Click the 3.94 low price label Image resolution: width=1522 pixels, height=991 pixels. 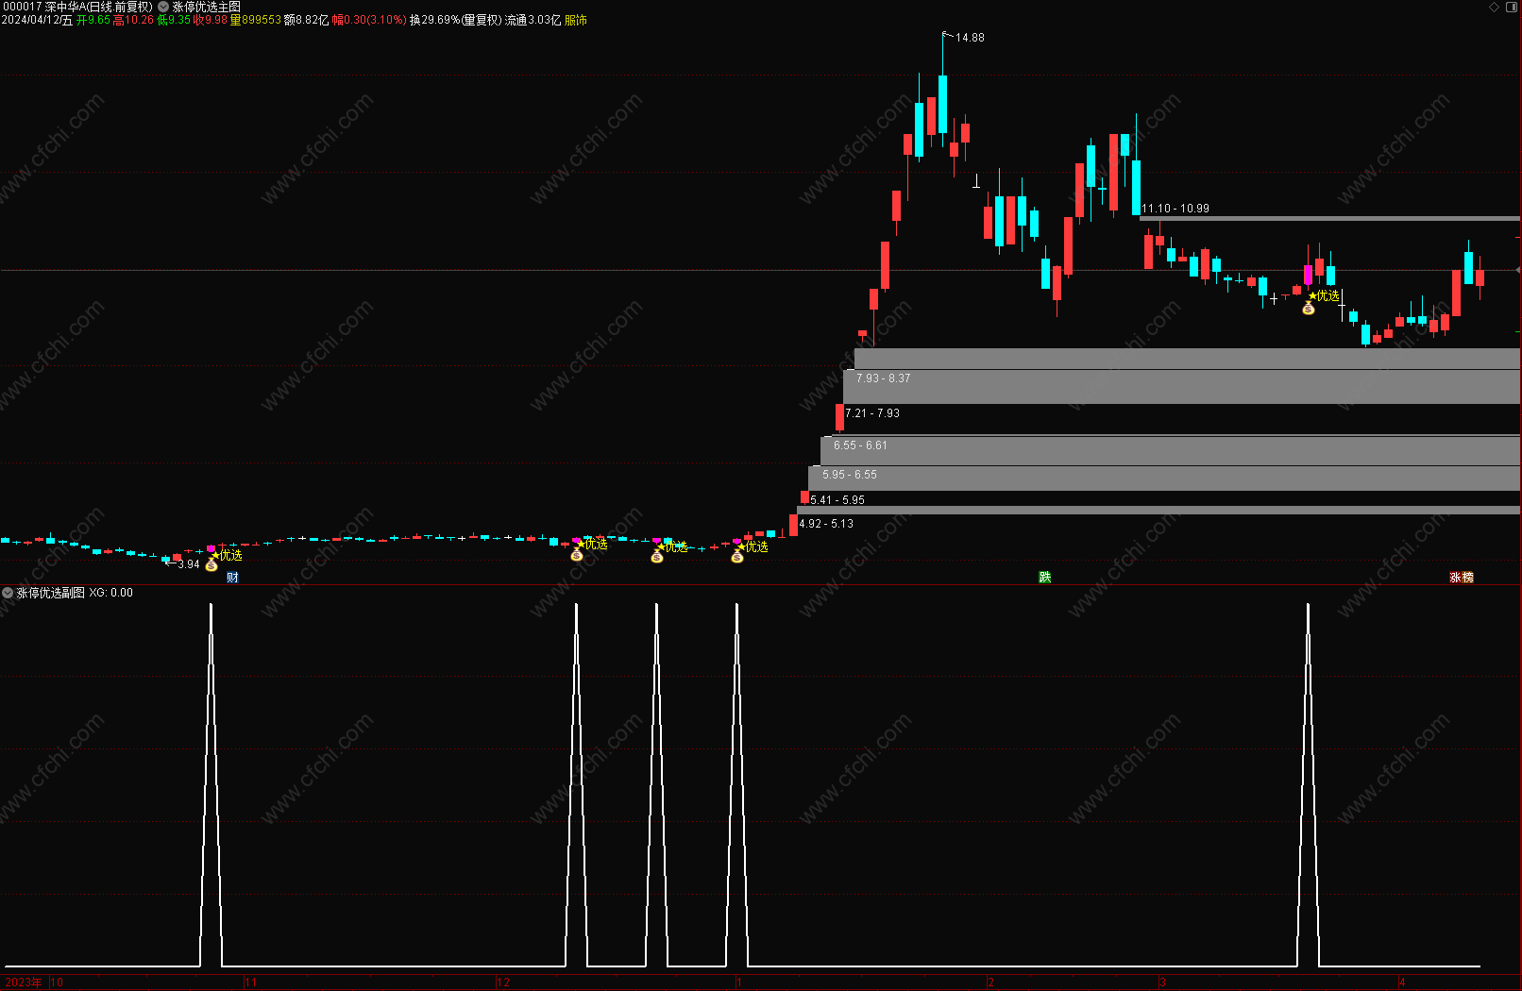pos(189,564)
